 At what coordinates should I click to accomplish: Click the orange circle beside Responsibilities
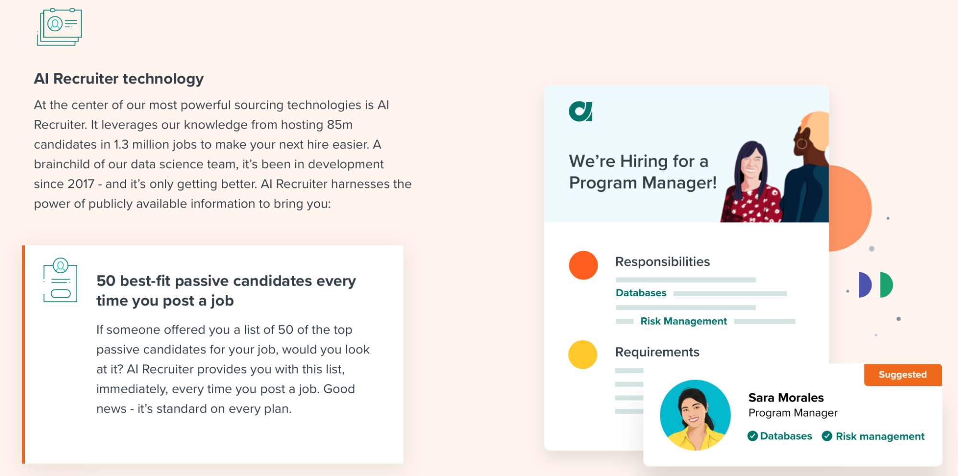click(583, 265)
